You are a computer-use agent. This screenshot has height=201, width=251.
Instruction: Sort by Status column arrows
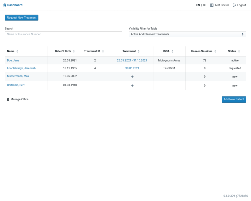[239, 51]
